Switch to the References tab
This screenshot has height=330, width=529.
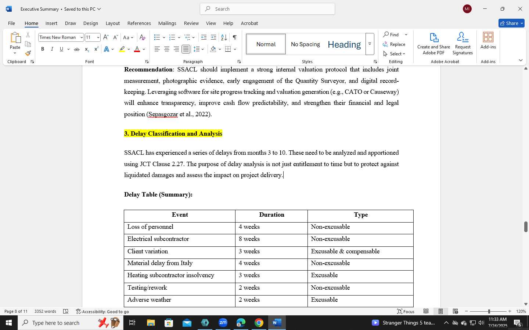click(x=139, y=23)
